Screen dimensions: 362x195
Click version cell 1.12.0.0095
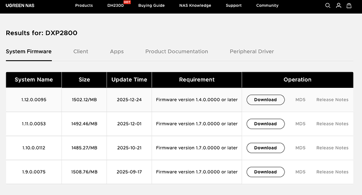point(34,100)
